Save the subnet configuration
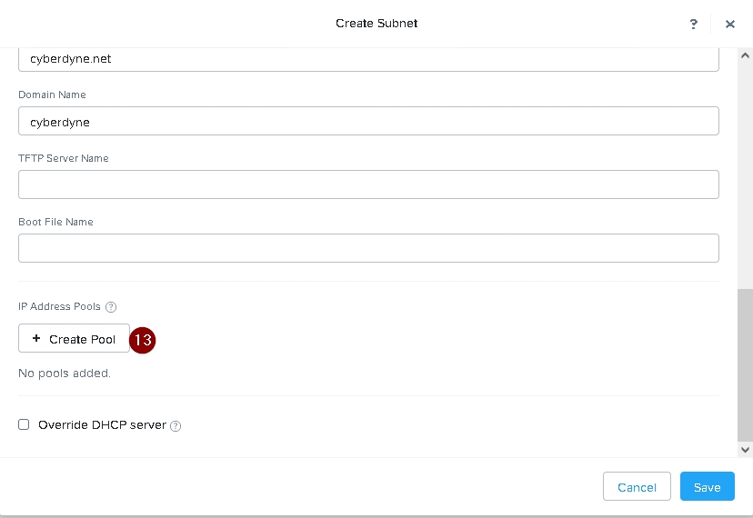 pos(707,487)
